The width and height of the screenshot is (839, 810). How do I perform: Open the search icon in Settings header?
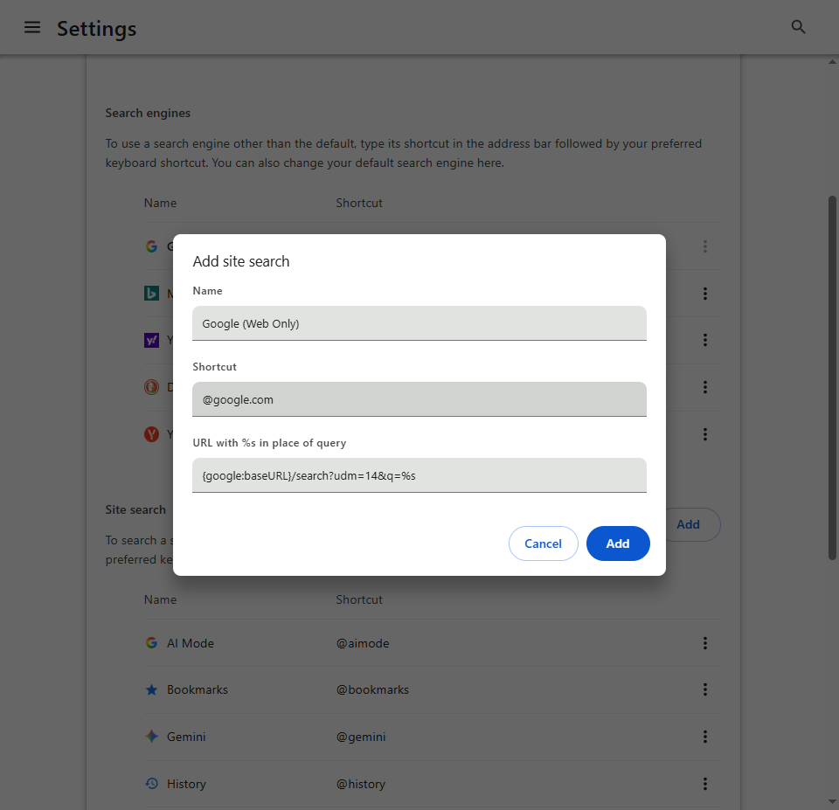(797, 26)
